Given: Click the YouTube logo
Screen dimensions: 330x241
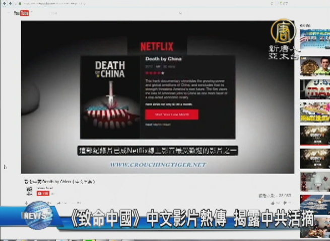Looking at the screenshot, I should click(21, 13).
